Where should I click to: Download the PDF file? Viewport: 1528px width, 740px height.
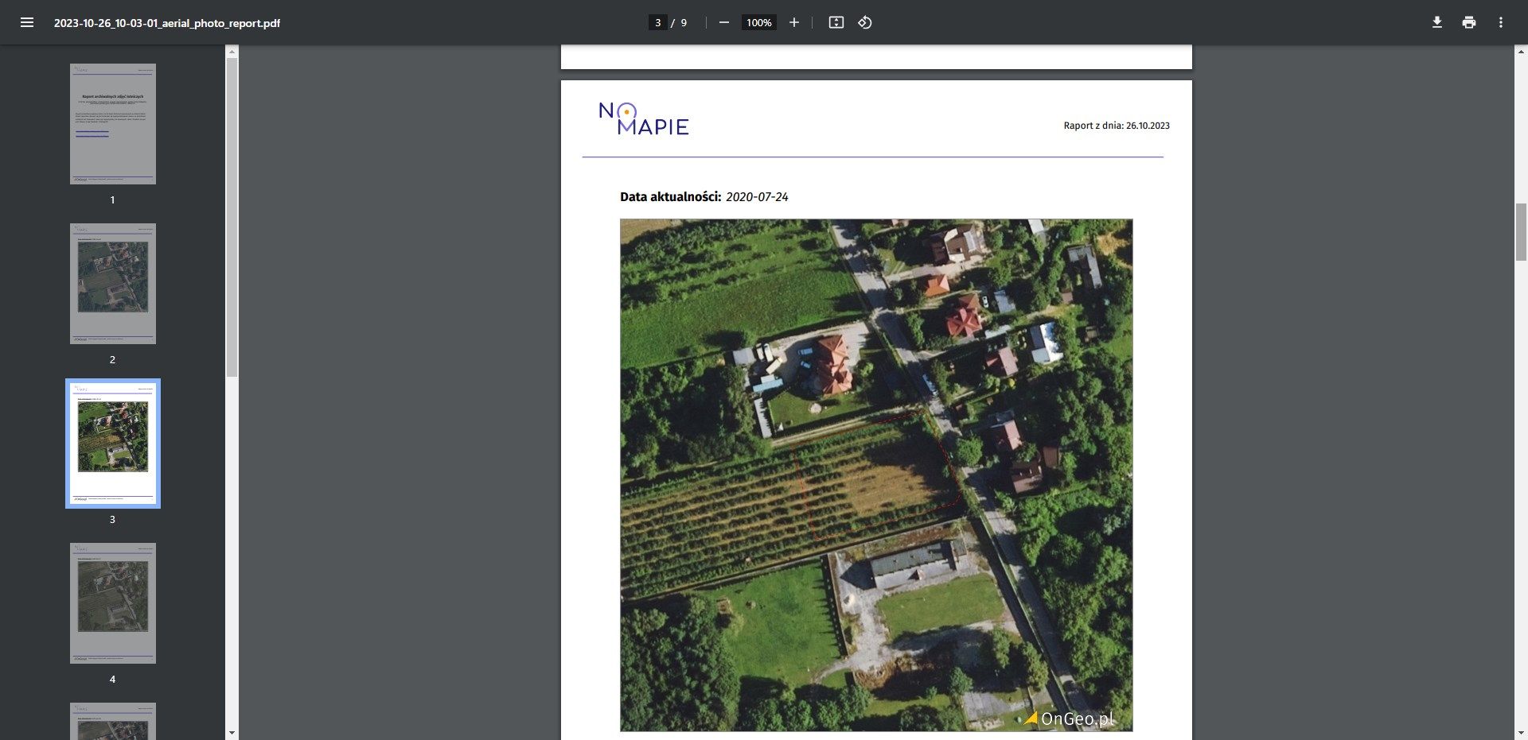[1436, 22]
